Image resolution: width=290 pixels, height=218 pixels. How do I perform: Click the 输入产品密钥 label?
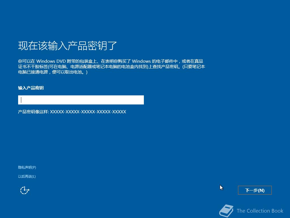pos(31,88)
